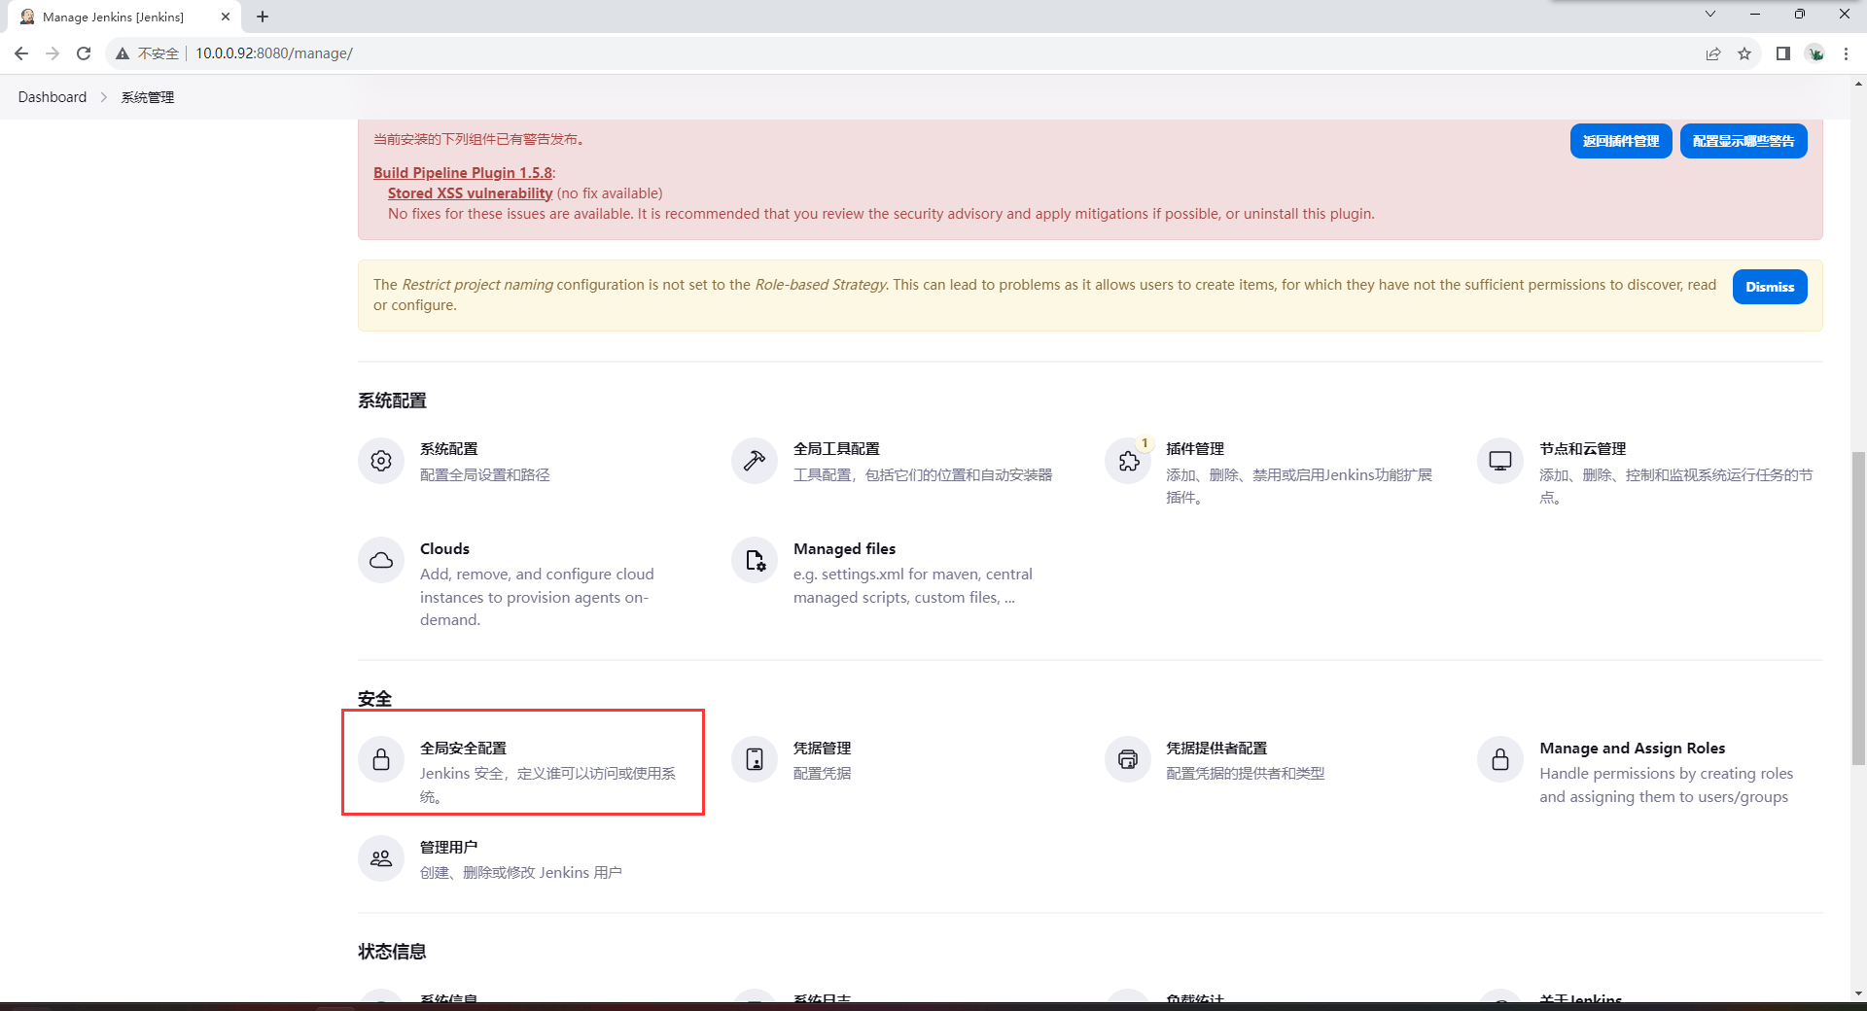Go to Dashboard in the breadcrumb

click(53, 97)
